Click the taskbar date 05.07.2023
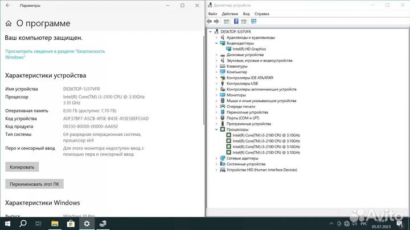Viewport: 410px width, 230px height. tap(381, 227)
